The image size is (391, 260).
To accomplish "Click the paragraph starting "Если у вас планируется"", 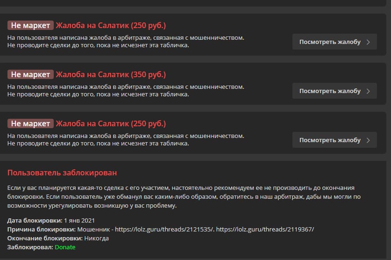I will (x=184, y=196).
